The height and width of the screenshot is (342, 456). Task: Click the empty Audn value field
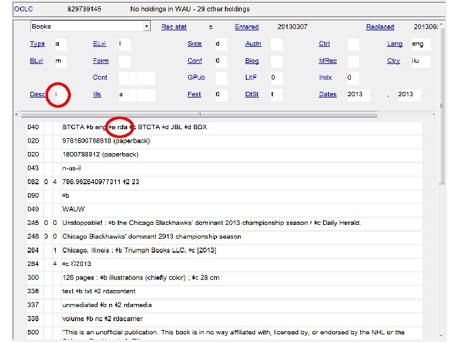[276, 44]
